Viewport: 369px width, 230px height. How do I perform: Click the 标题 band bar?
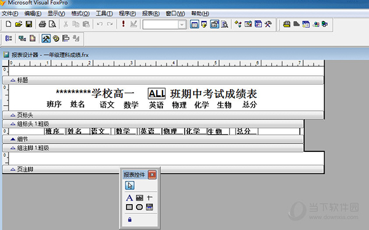coord(163,80)
